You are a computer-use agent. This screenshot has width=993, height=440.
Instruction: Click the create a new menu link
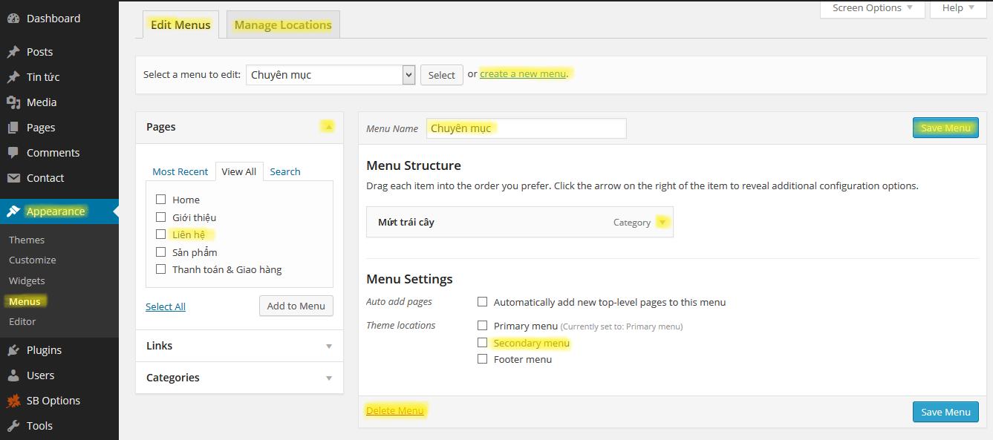[x=523, y=73]
